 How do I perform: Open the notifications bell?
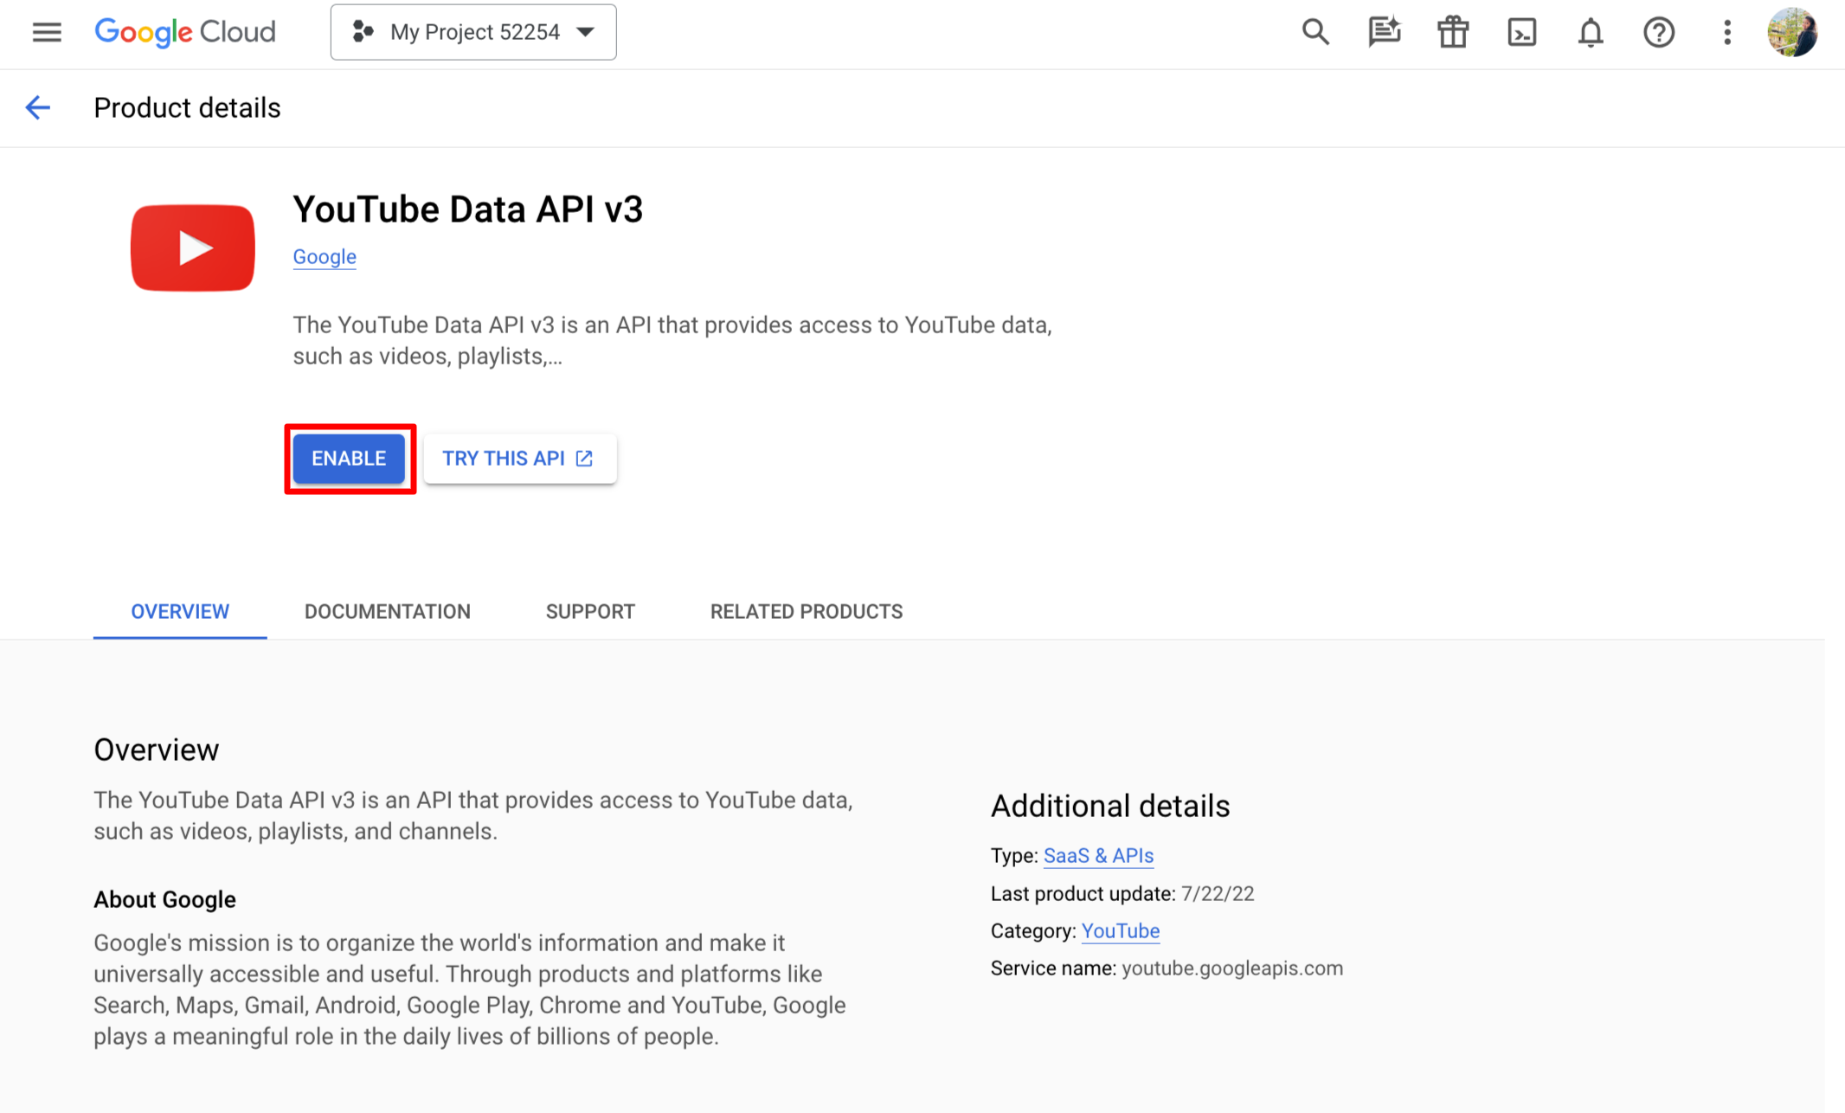click(1590, 32)
